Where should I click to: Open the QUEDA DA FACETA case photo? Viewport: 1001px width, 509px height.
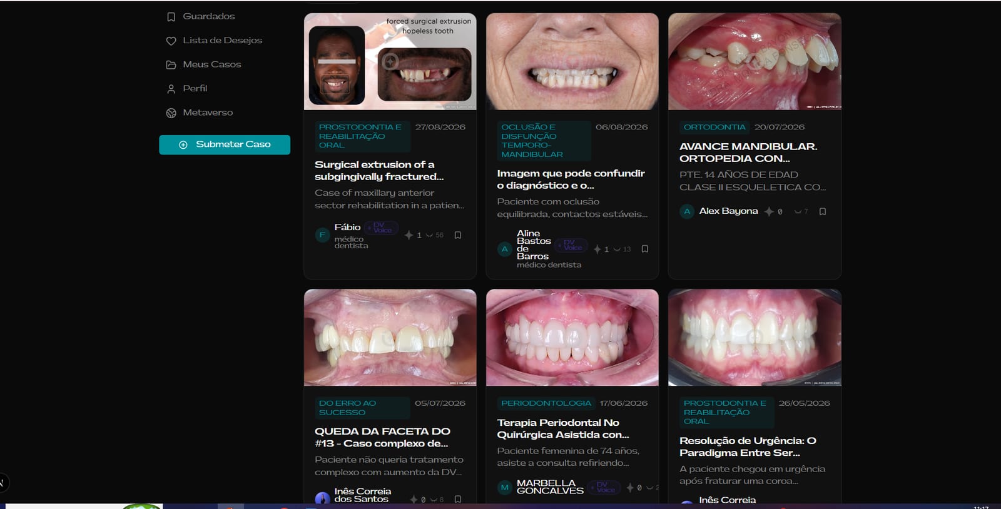[x=390, y=338]
